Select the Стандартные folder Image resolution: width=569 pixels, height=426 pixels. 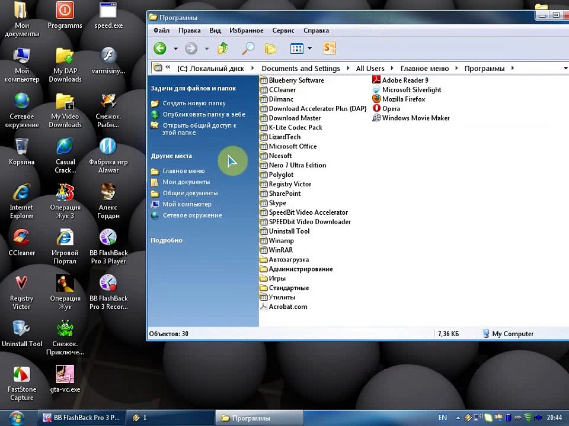(x=284, y=288)
